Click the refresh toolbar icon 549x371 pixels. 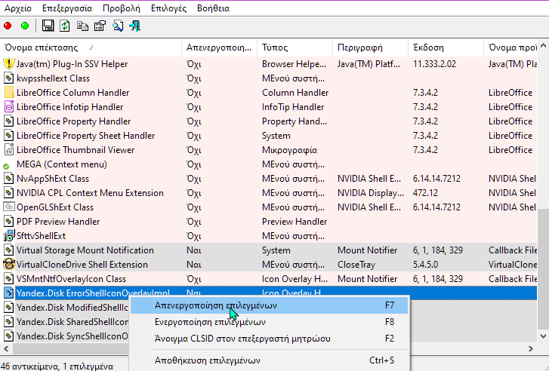click(x=65, y=26)
